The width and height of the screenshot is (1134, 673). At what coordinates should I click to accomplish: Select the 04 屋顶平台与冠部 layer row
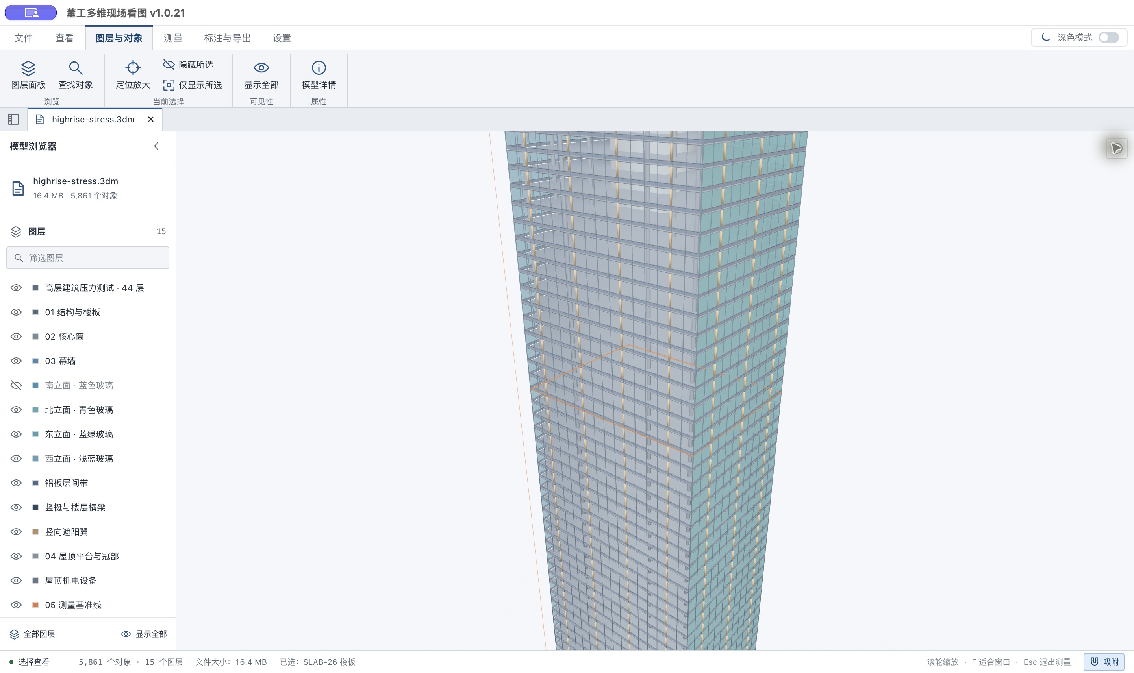[87, 556]
